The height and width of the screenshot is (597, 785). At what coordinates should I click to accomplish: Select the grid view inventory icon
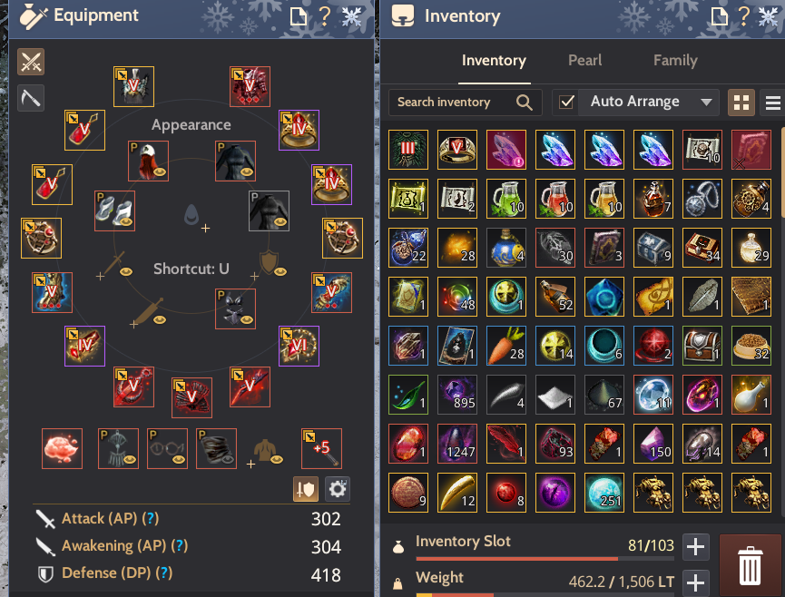click(x=741, y=103)
